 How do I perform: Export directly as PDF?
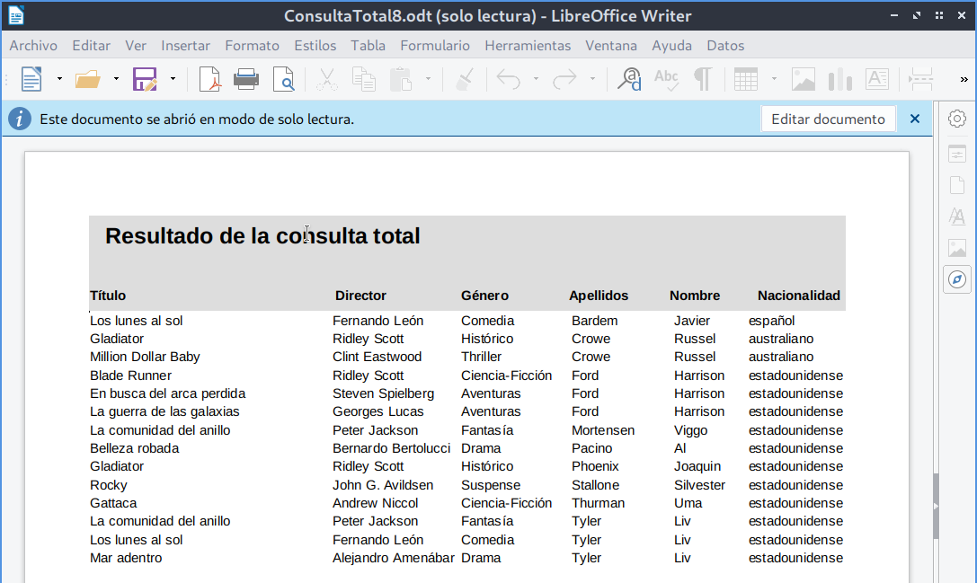tap(209, 79)
